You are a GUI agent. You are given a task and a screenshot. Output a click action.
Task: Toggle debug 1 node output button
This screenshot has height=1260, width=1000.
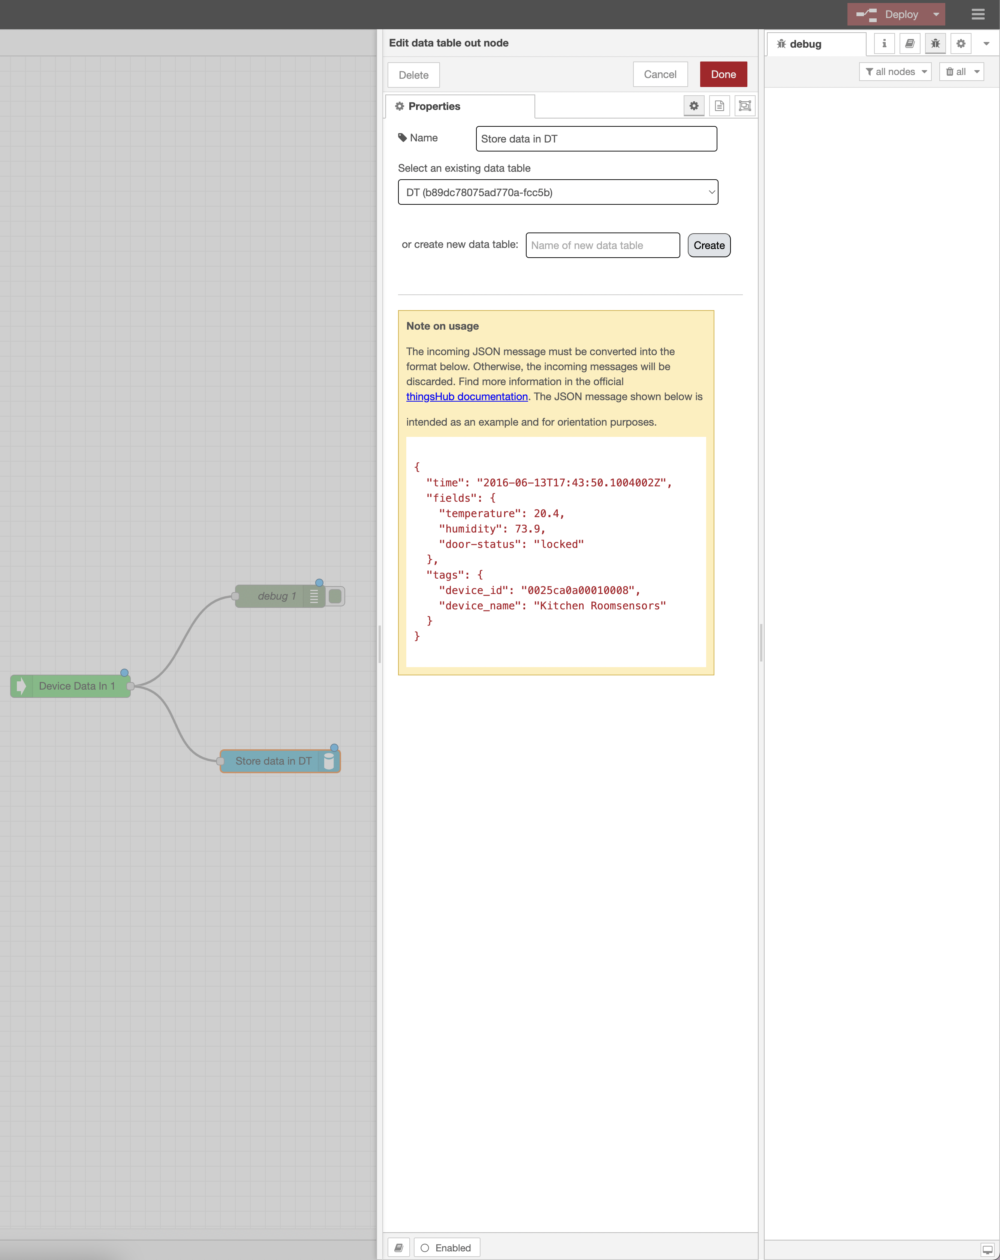click(335, 596)
